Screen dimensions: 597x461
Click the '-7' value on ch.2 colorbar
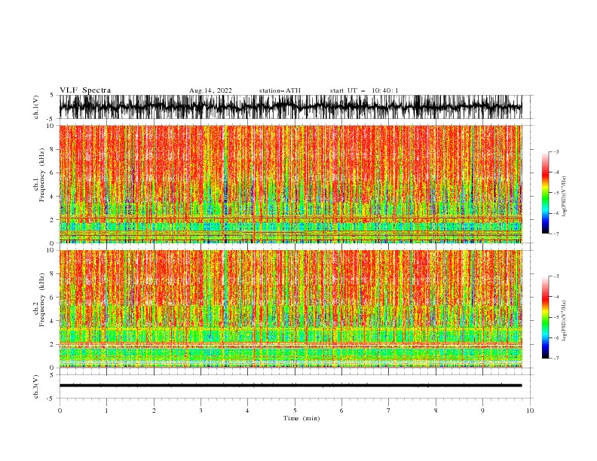coord(556,358)
